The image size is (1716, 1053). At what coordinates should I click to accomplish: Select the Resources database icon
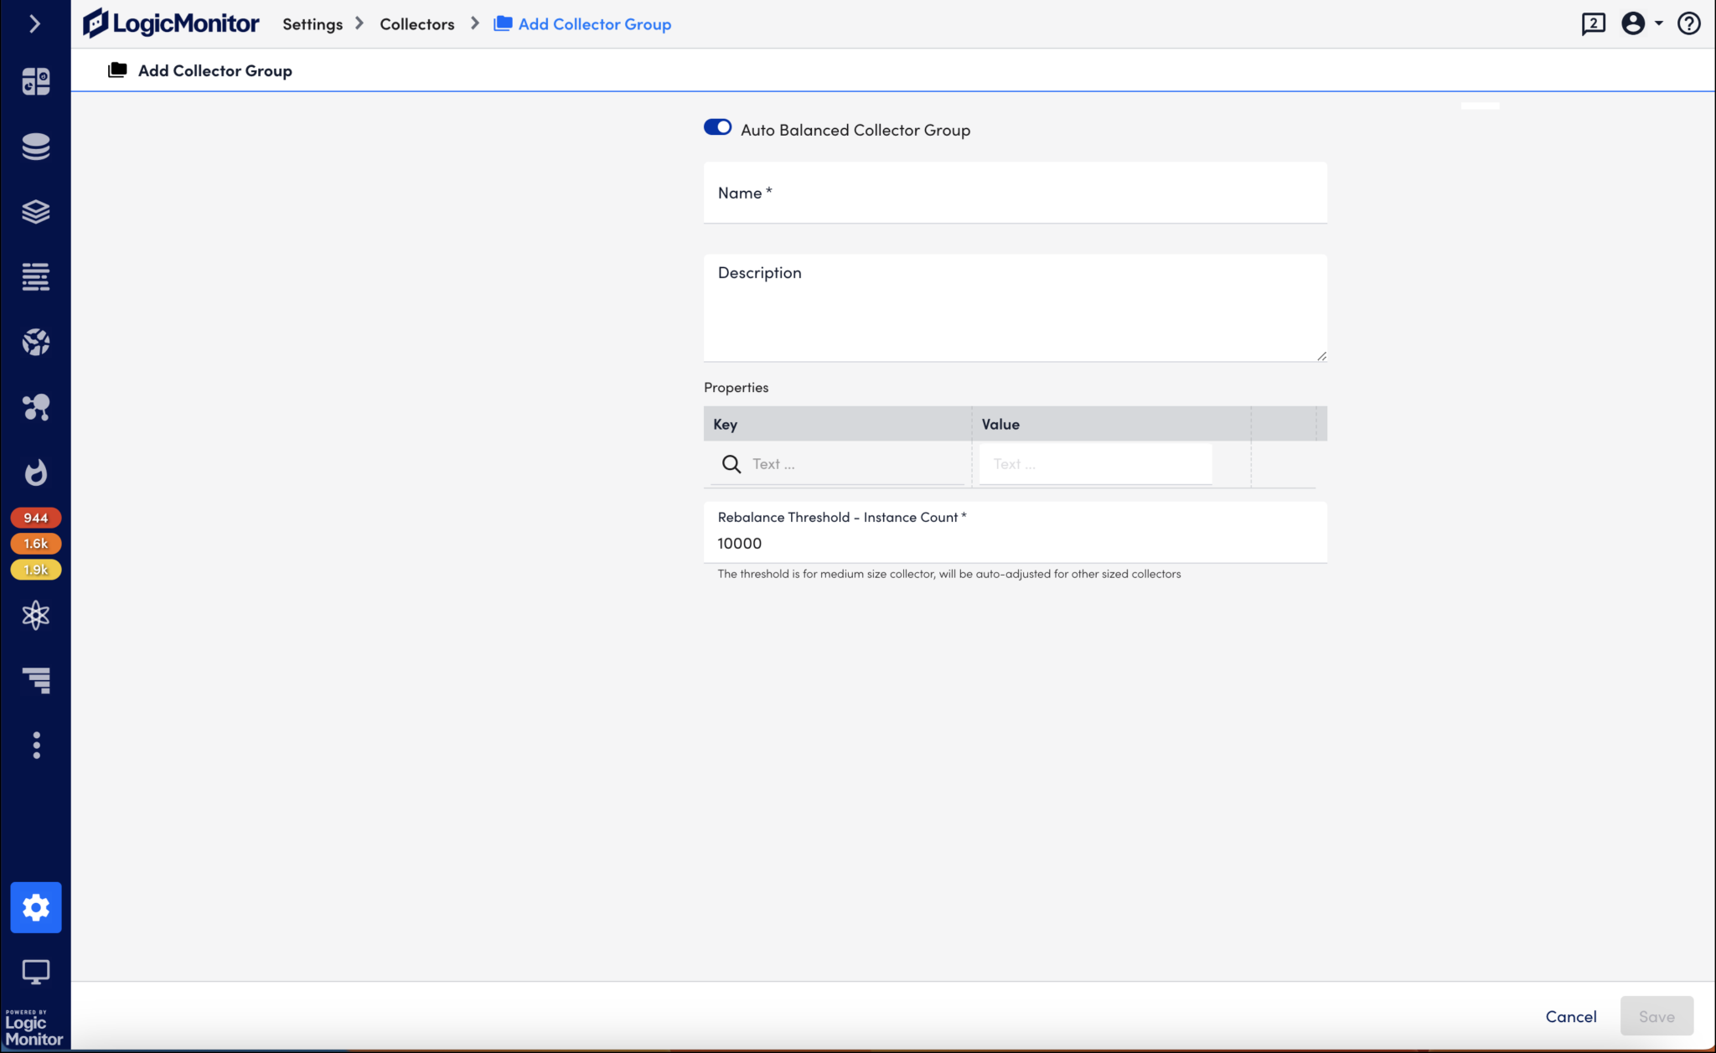35,147
